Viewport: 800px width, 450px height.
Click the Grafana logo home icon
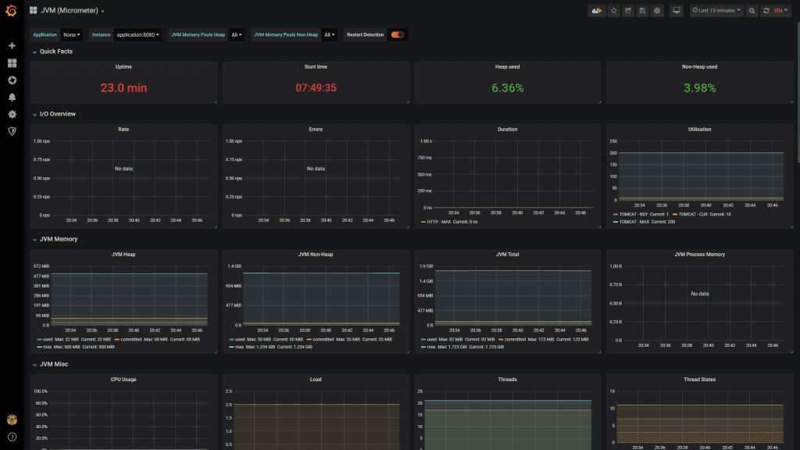point(12,11)
